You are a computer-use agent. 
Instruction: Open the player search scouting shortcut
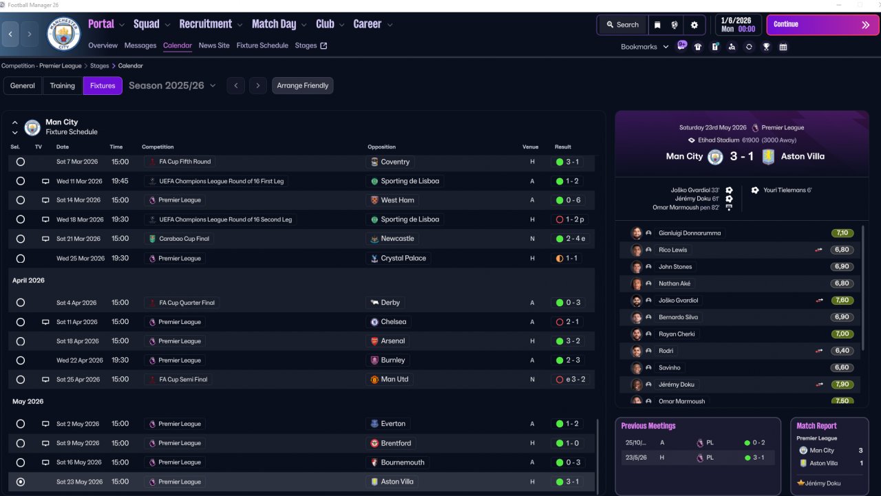732,47
